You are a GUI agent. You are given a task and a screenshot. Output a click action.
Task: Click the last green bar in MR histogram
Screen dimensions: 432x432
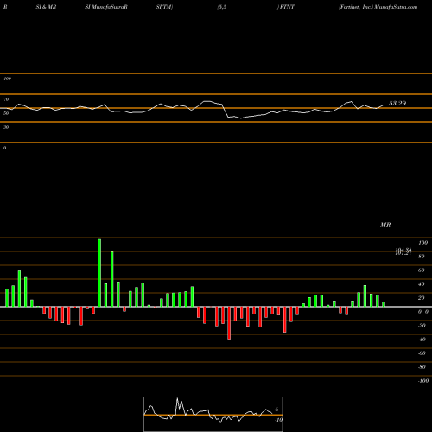pos(384,304)
